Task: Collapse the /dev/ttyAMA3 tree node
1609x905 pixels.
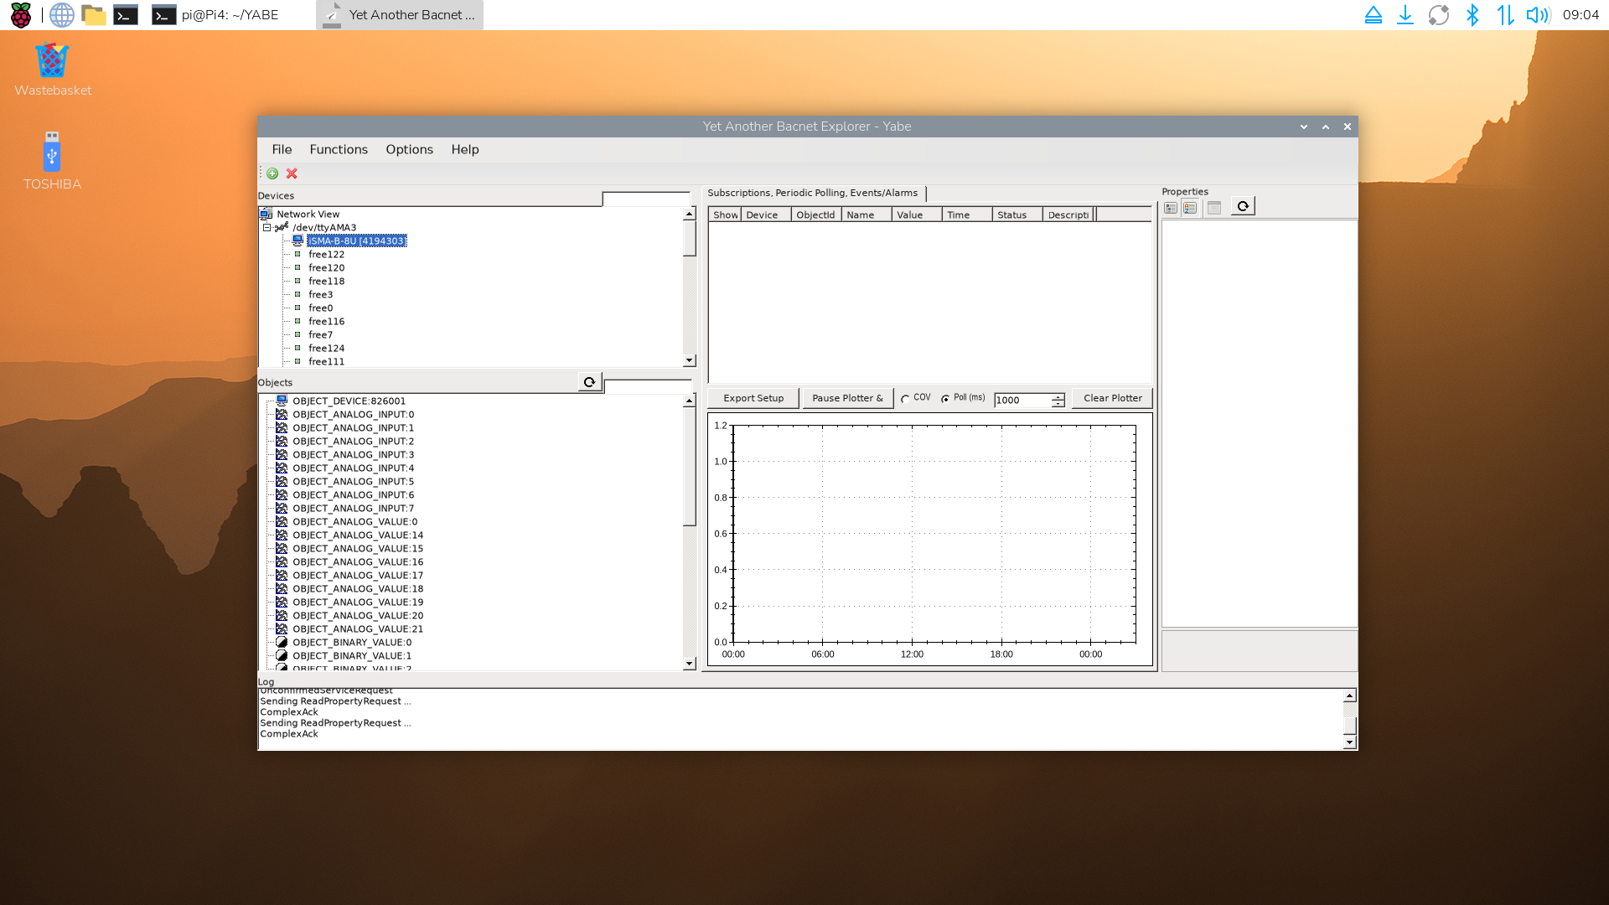Action: (266, 227)
